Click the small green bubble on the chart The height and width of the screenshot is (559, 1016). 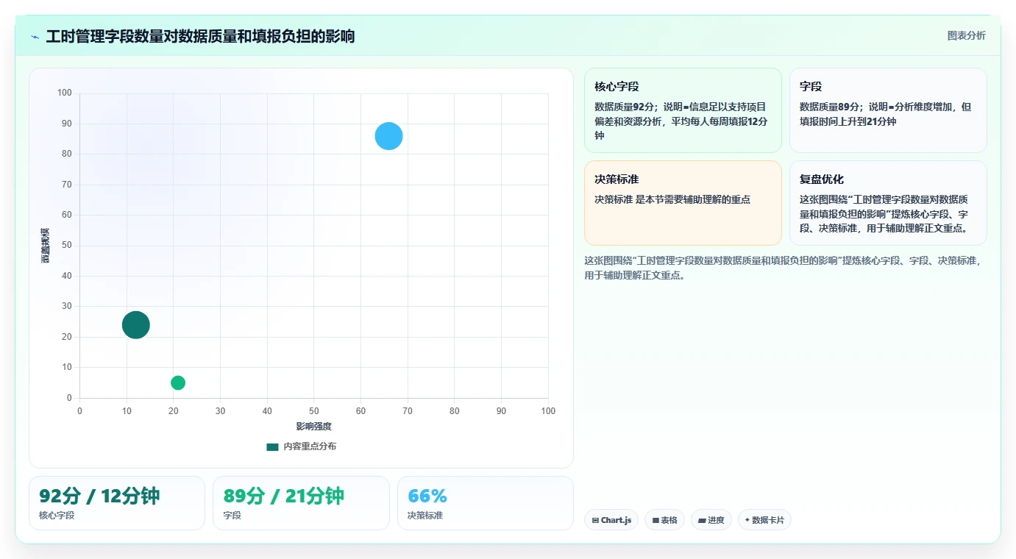pyautogui.click(x=178, y=382)
